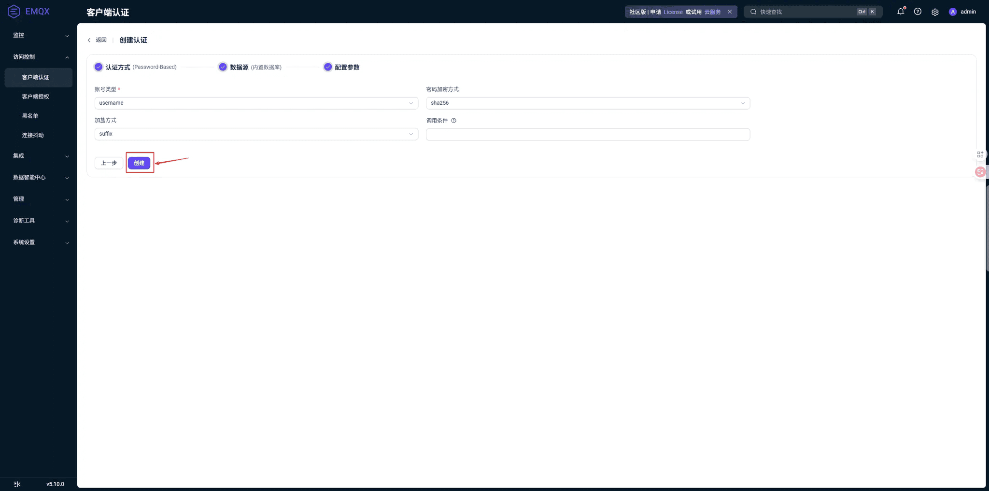989x491 pixels.
Task: Click the back arrow next to 返回
Action: click(x=89, y=40)
